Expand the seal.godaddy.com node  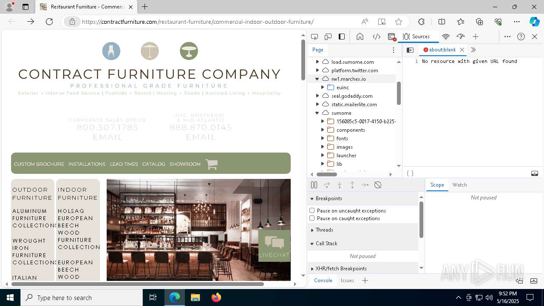point(317,96)
